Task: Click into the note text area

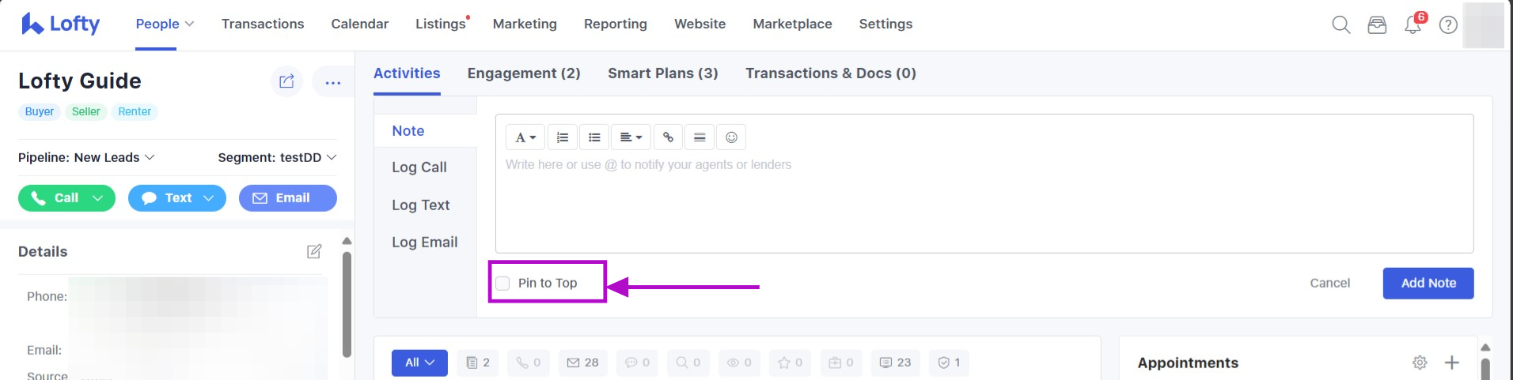Action: pyautogui.click(x=984, y=205)
